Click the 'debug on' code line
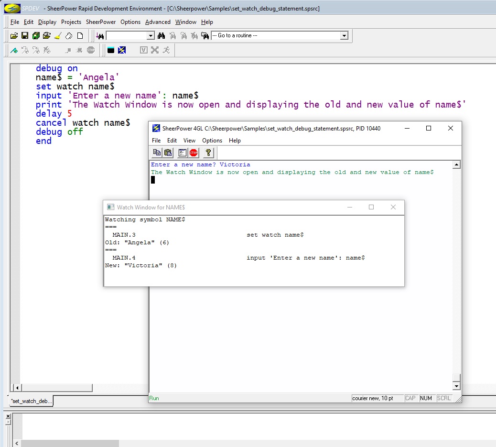The height and width of the screenshot is (447, 496). click(x=56, y=68)
